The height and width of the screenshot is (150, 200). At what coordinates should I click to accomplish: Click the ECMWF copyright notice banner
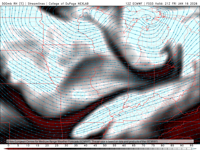pos(100,141)
